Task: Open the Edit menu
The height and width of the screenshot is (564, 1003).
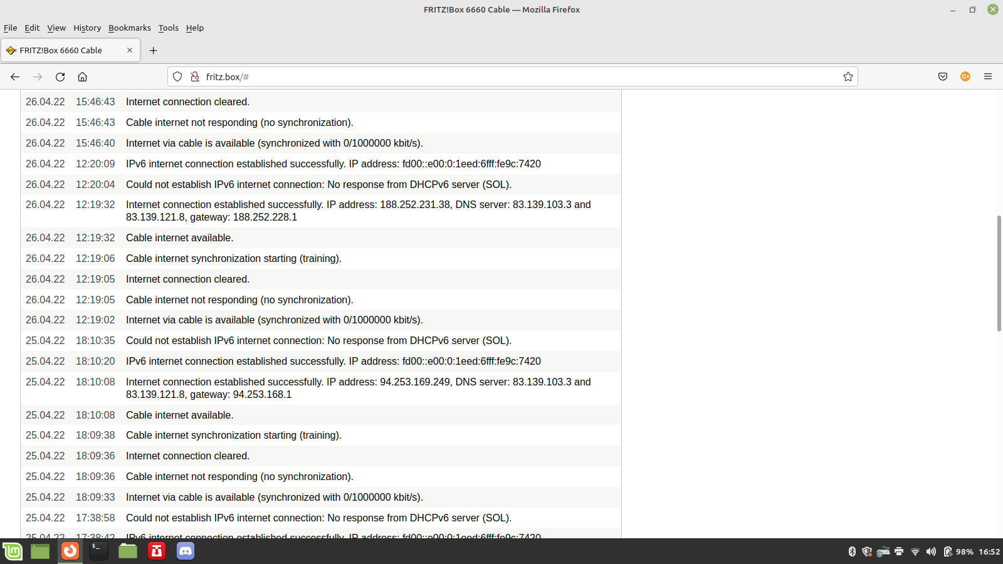Action: click(x=32, y=28)
